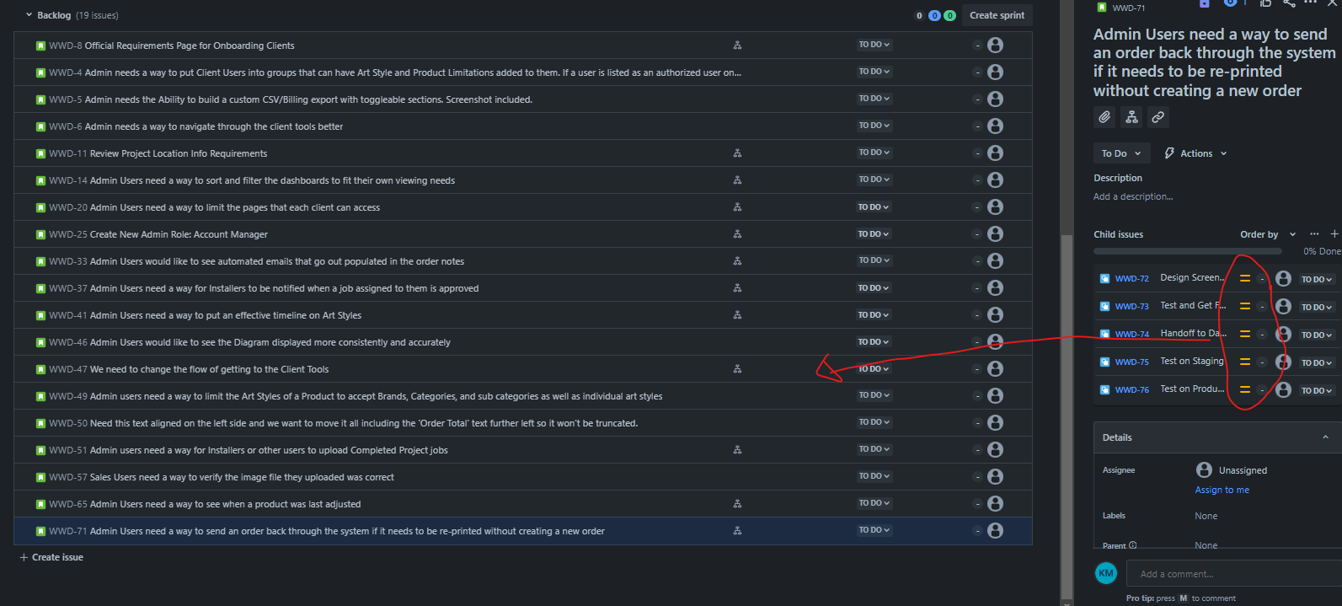Open the TO DO status dropdown for WWD-4
This screenshot has width=1342, height=606.
874,72
